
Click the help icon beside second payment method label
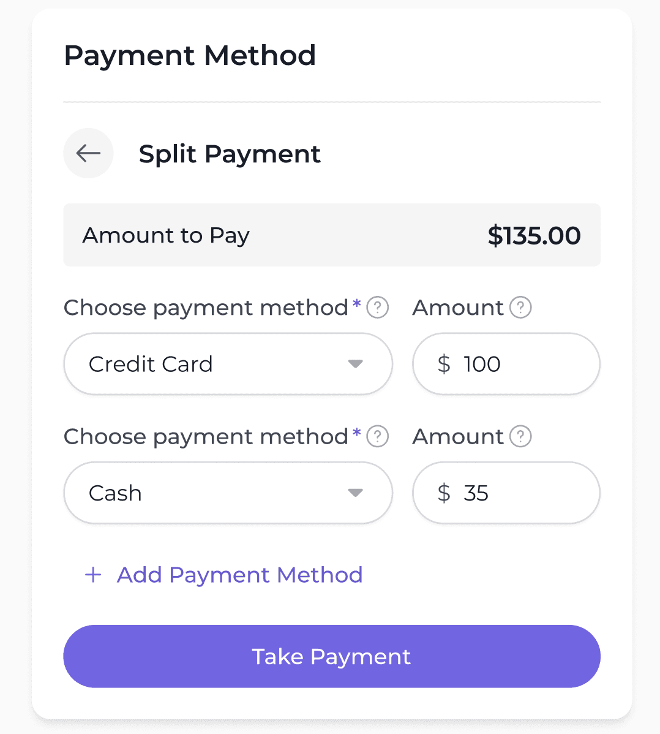coord(378,436)
